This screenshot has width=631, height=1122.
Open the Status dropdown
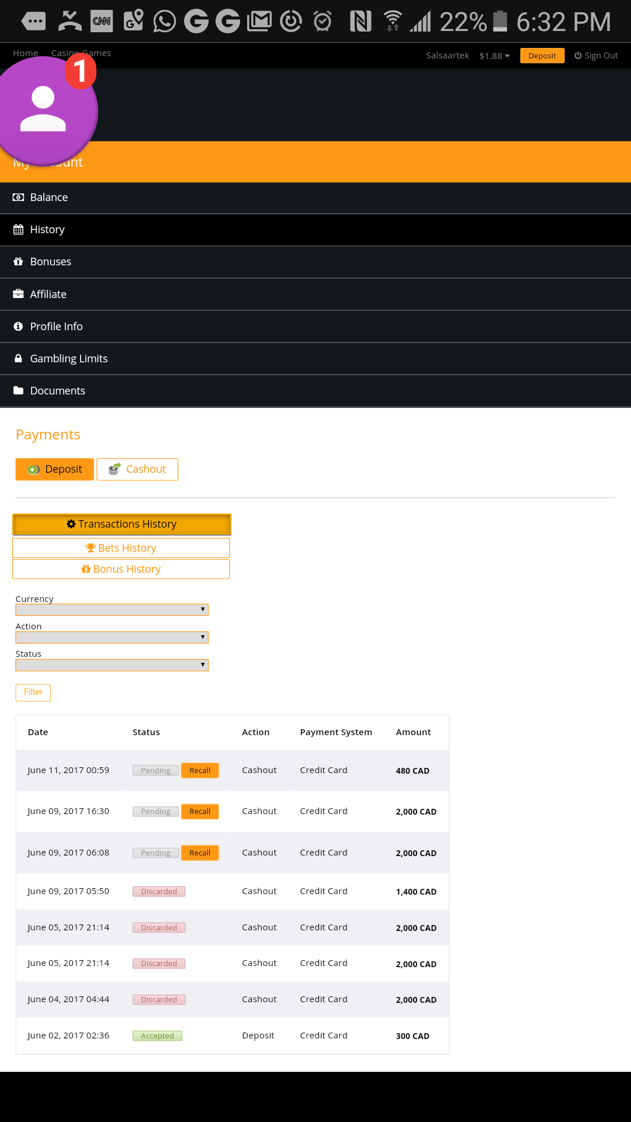point(112,664)
